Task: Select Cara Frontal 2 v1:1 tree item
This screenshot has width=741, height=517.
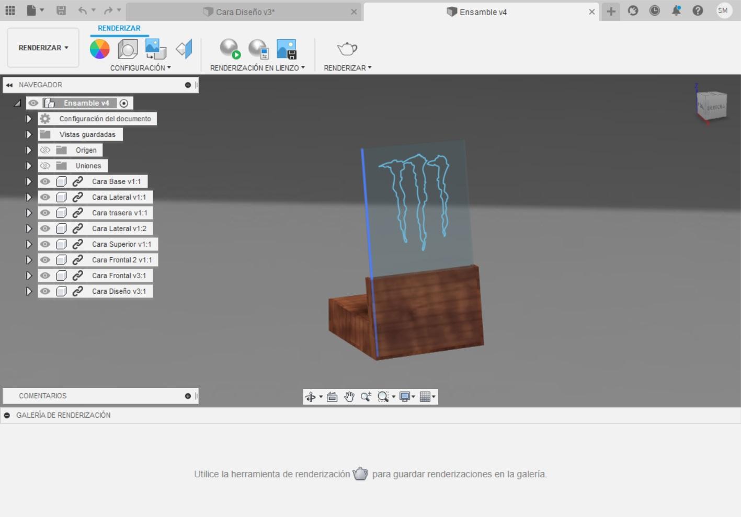Action: pyautogui.click(x=122, y=260)
